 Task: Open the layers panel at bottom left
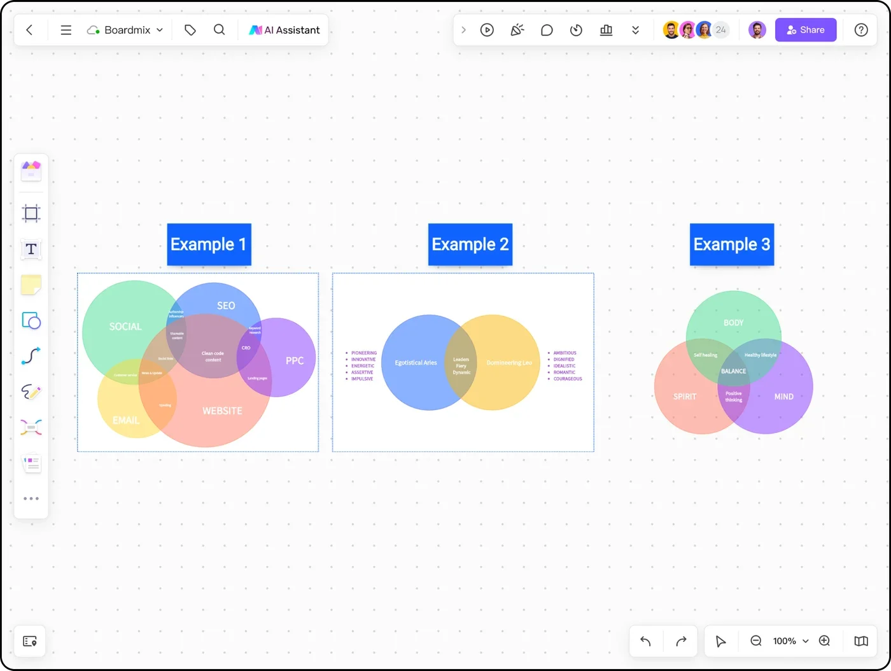[30, 641]
